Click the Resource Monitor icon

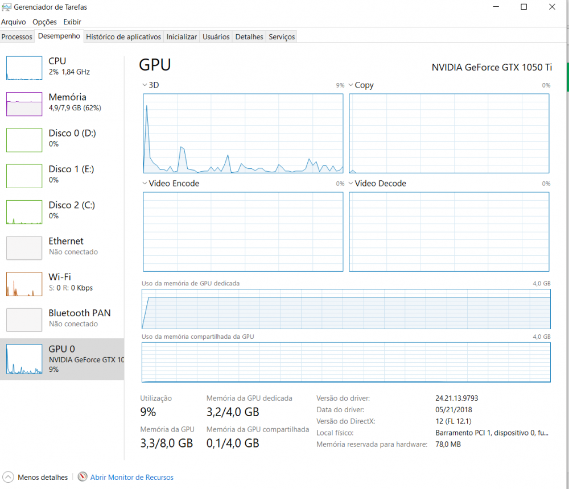[83, 477]
